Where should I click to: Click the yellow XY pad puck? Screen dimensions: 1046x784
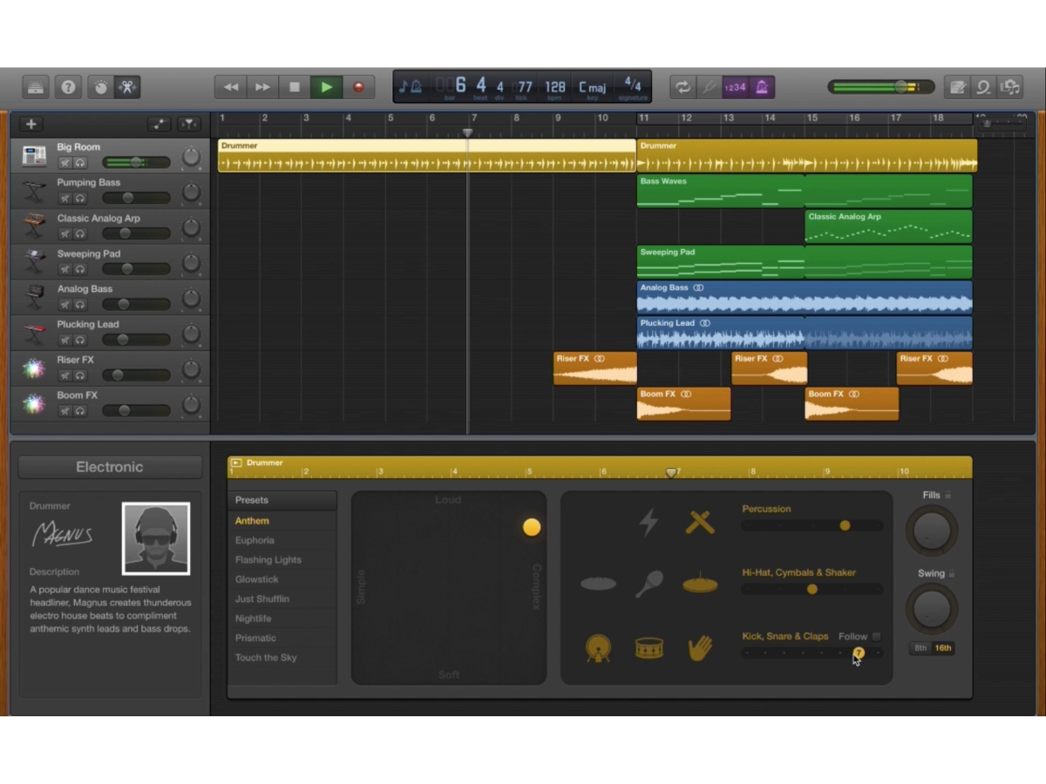(x=532, y=527)
